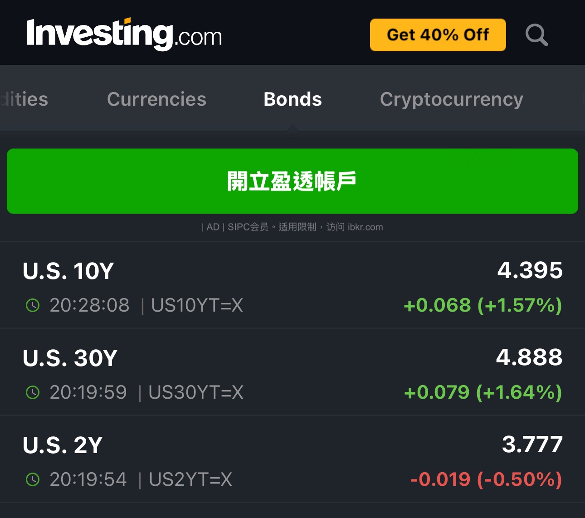This screenshot has width=585, height=518.
Task: Open the U.S. 30Y bond name
Action: 70,358
